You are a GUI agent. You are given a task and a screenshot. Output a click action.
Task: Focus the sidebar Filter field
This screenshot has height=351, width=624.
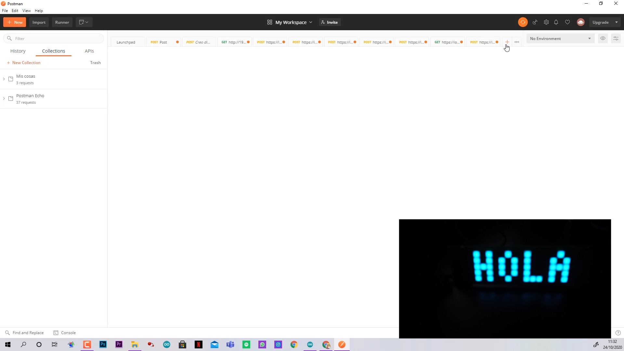pyautogui.click(x=54, y=38)
